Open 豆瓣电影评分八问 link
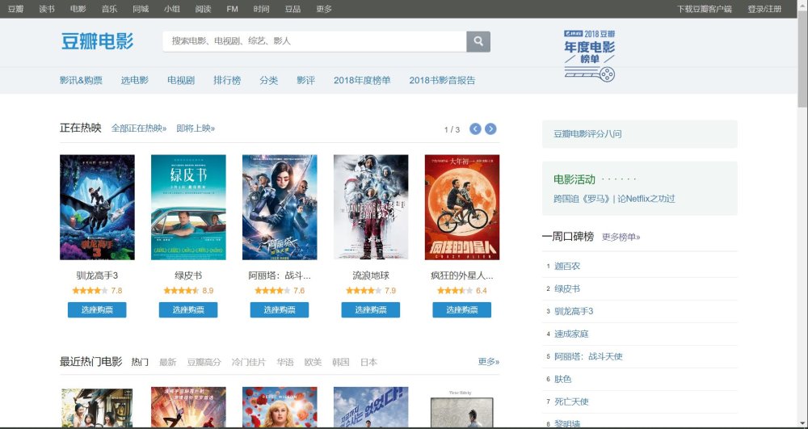Screen dimensions: 808x429 [587, 134]
